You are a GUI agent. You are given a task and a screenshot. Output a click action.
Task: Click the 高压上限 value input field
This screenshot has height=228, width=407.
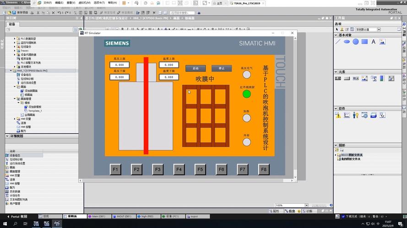[x=119, y=65]
